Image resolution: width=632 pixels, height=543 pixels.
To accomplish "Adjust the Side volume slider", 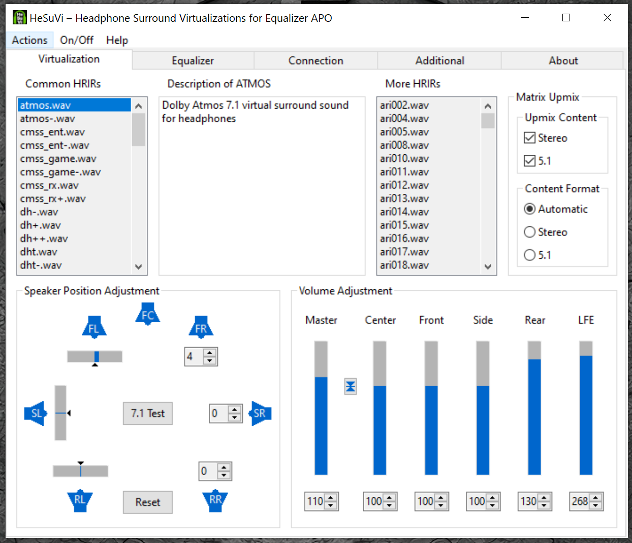I will click(x=483, y=408).
